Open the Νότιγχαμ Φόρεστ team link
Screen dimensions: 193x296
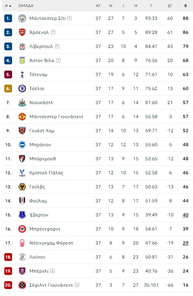tap(51, 243)
